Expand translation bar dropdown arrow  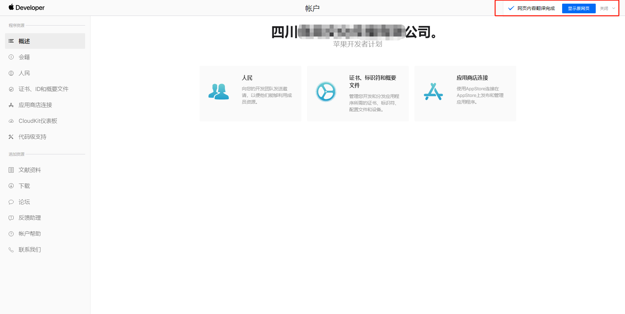pyautogui.click(x=614, y=8)
